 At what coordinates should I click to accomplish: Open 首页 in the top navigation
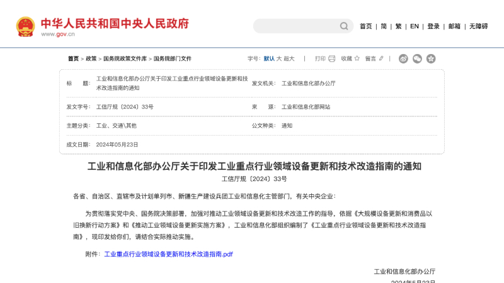pyautogui.click(x=366, y=26)
